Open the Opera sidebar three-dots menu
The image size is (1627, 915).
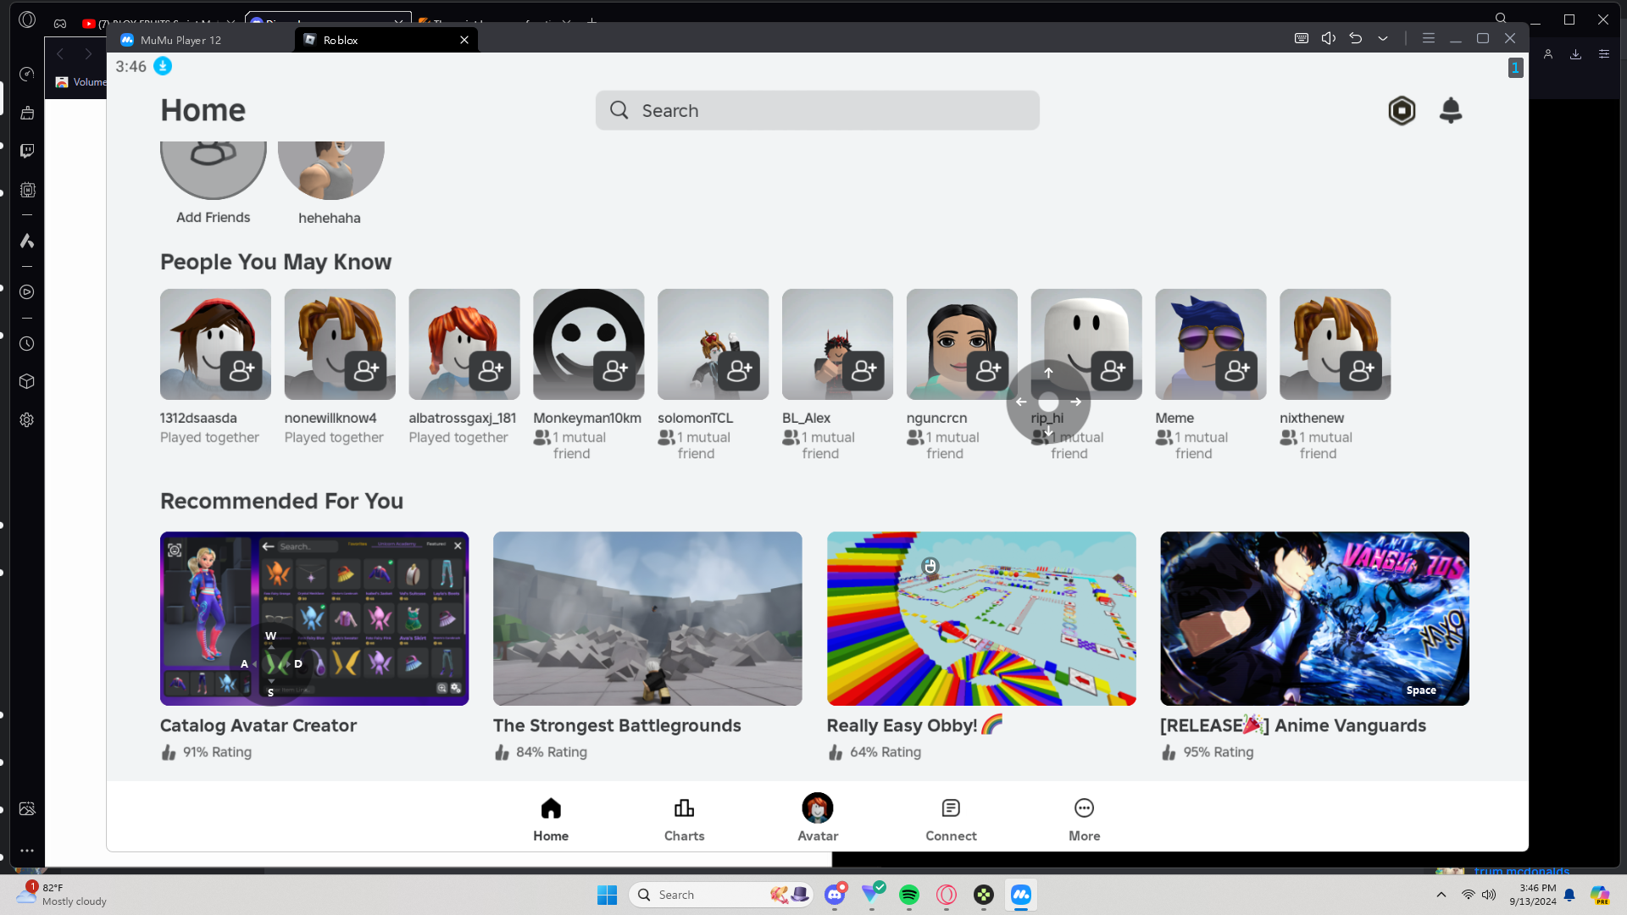[27, 850]
